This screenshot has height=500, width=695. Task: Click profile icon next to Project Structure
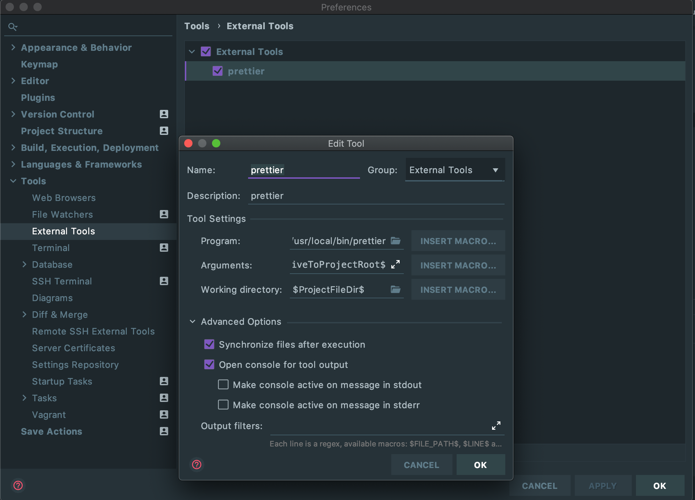point(164,131)
